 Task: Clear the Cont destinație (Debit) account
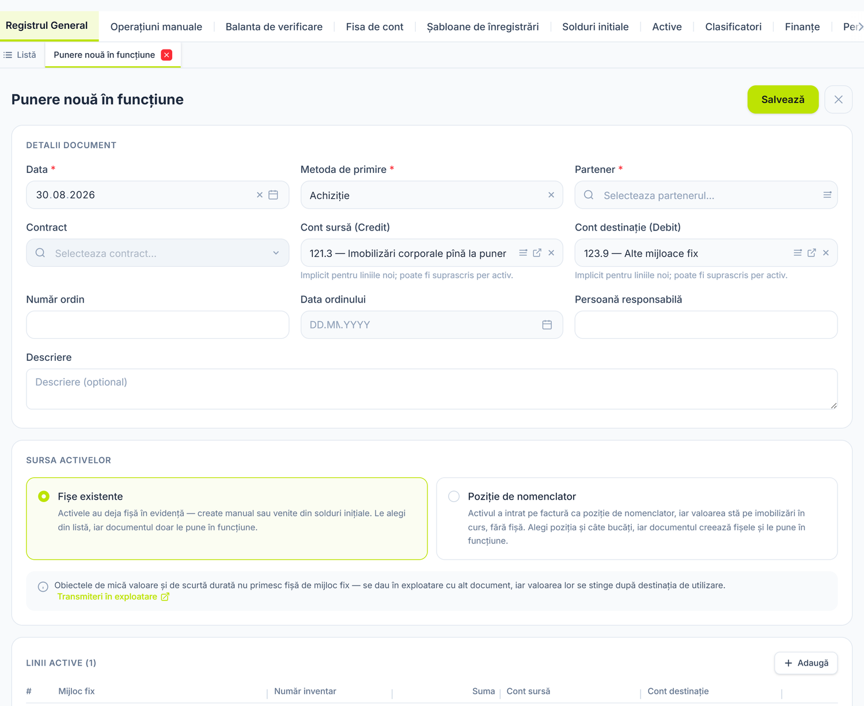[x=826, y=253]
